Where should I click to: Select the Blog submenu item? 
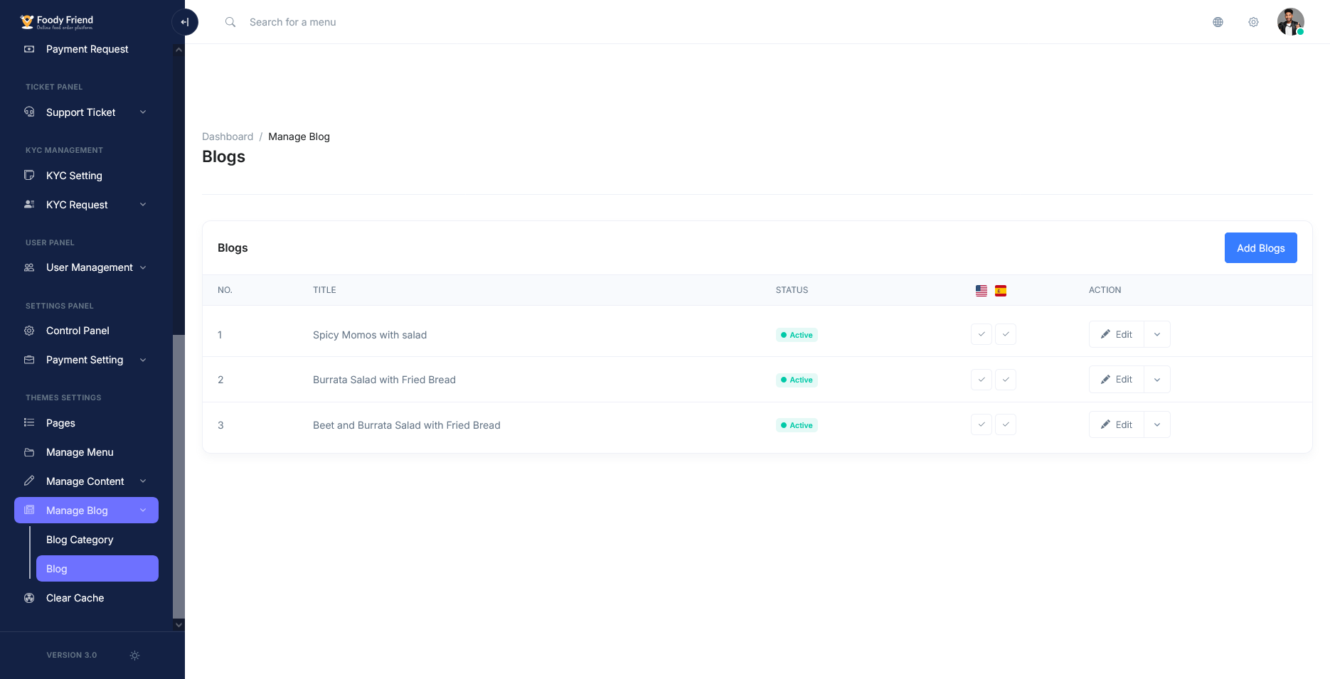pos(97,569)
